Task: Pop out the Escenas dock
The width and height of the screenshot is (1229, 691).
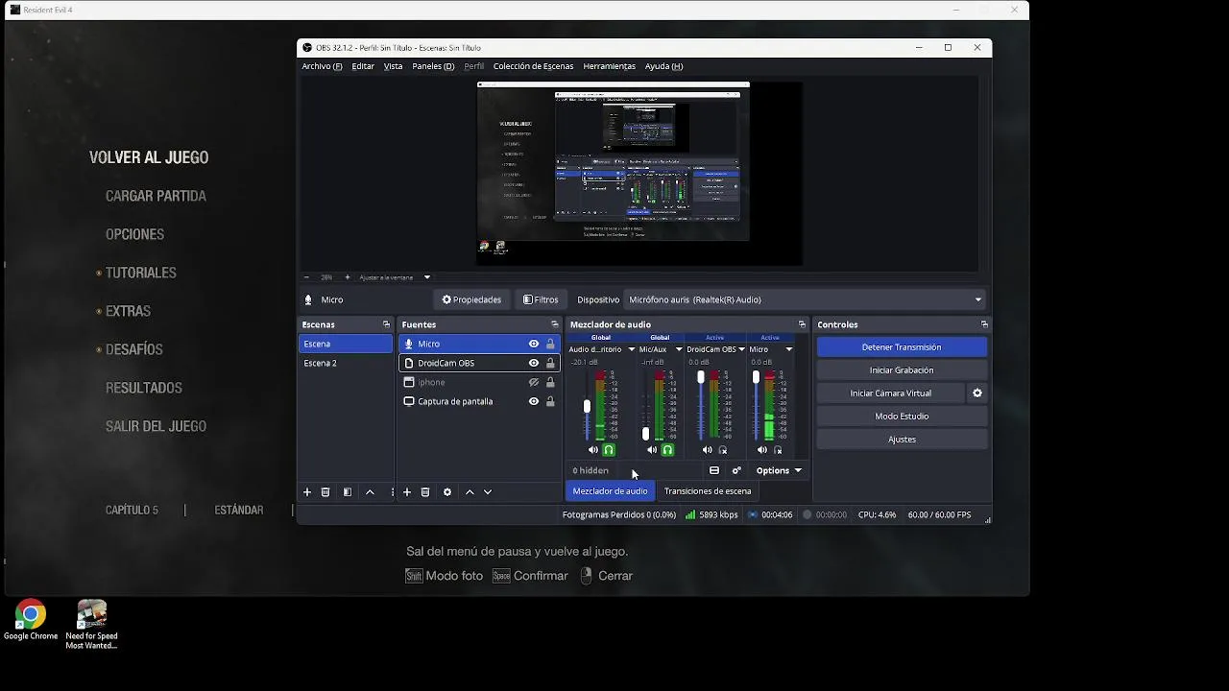Action: (386, 324)
